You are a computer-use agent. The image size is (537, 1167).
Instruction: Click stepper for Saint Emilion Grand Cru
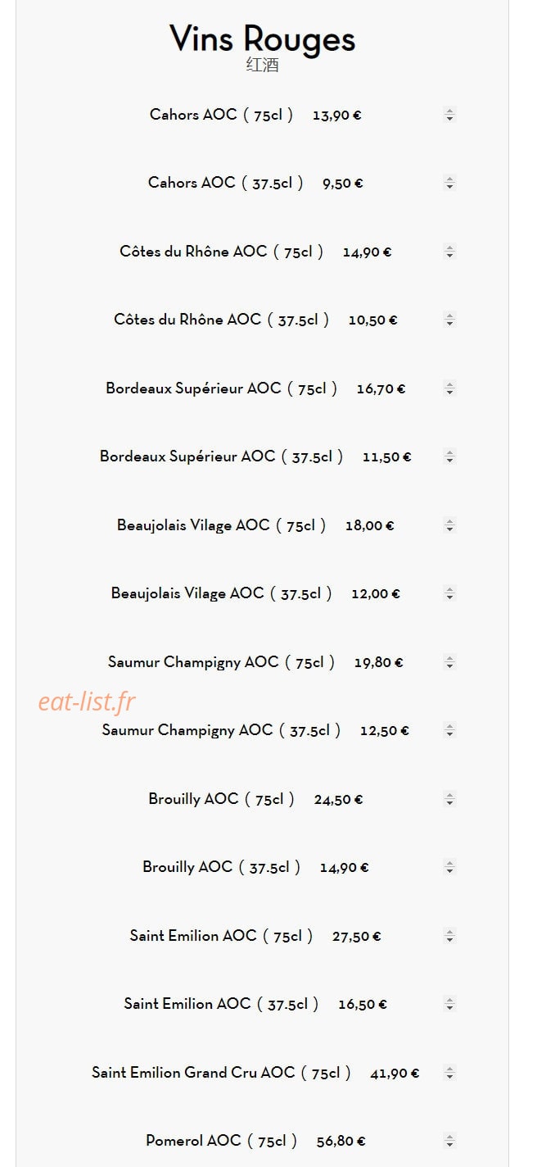click(449, 1073)
